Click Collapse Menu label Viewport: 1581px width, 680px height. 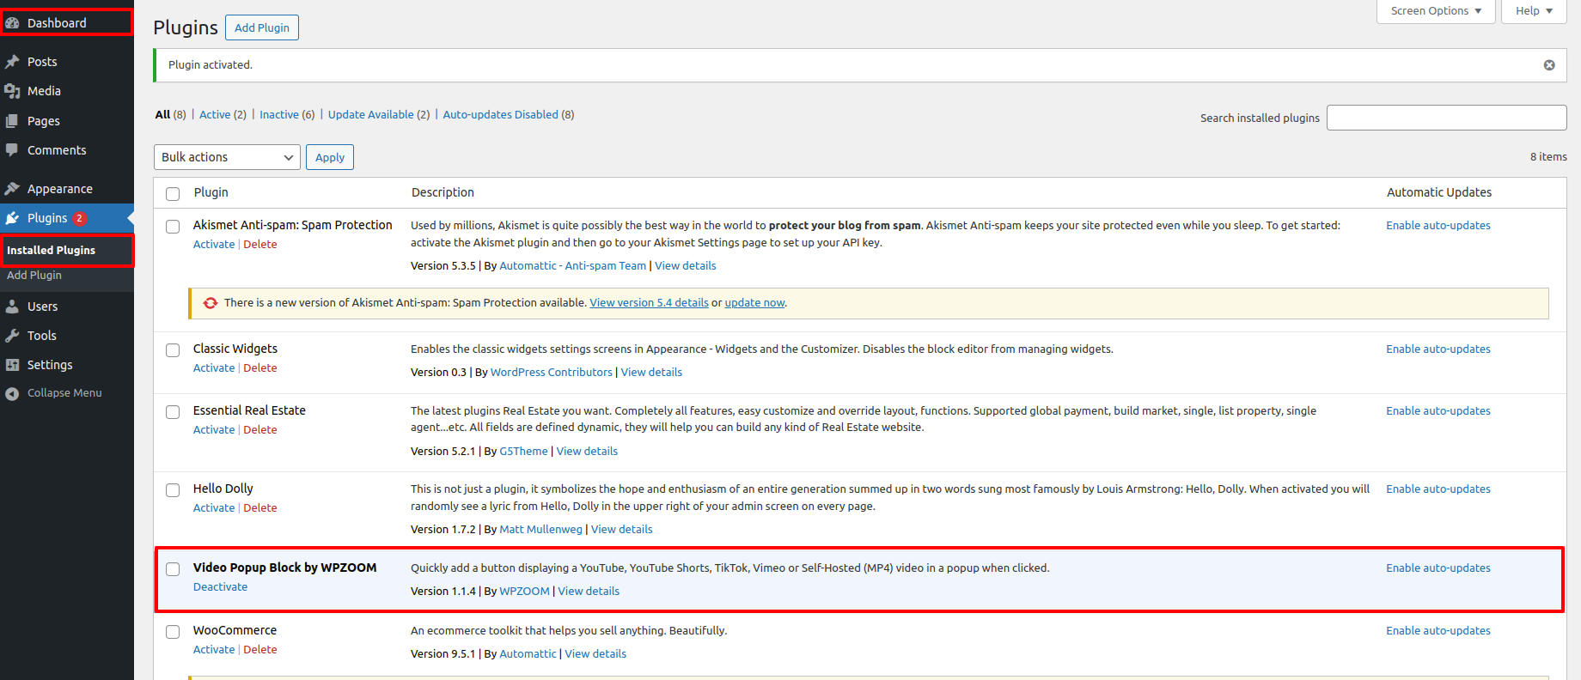coord(64,393)
